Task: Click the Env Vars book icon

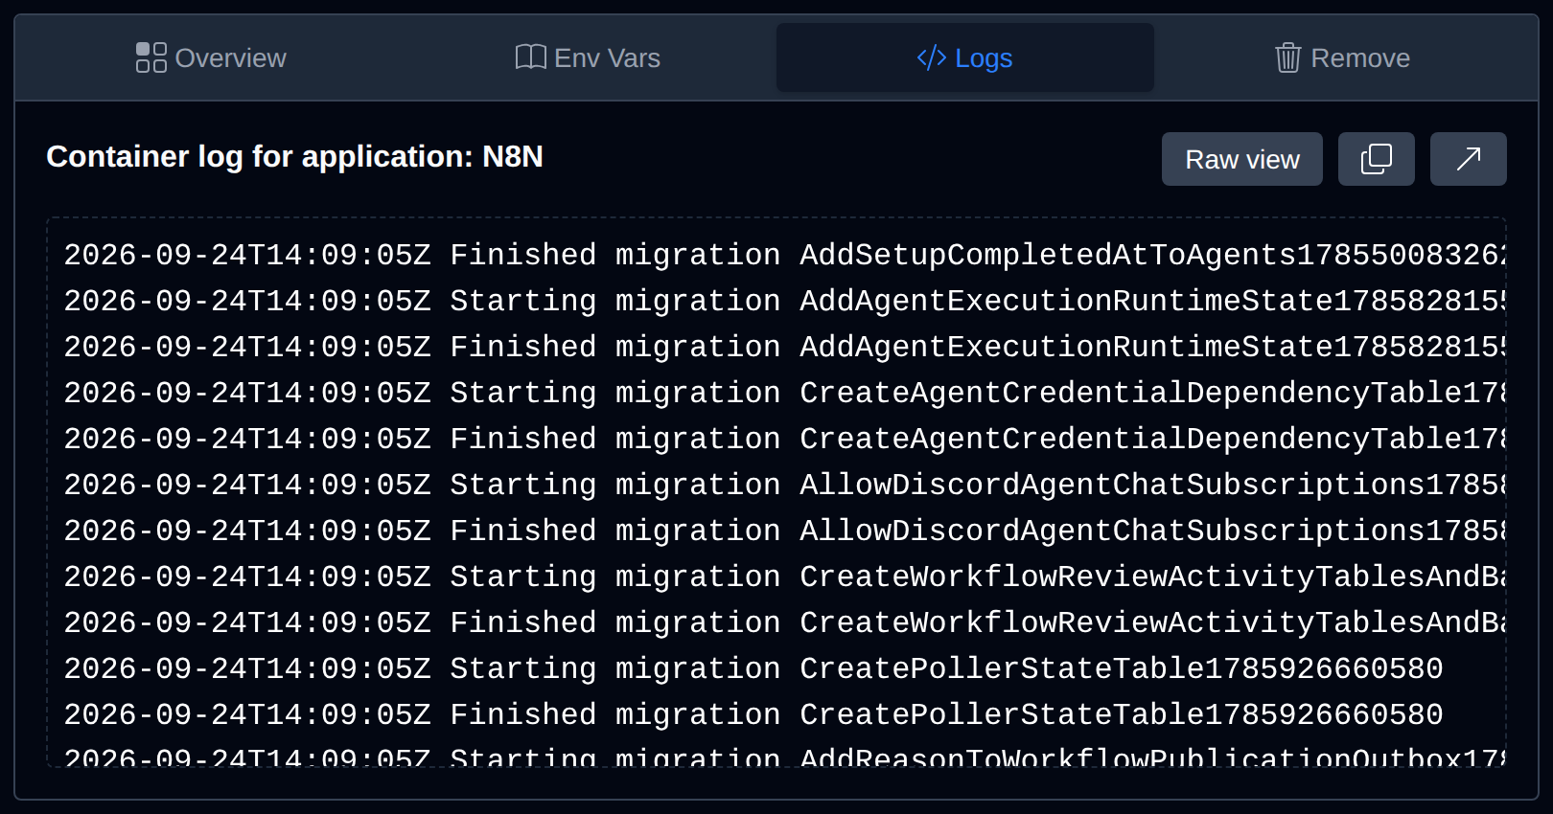Action: pyautogui.click(x=530, y=57)
